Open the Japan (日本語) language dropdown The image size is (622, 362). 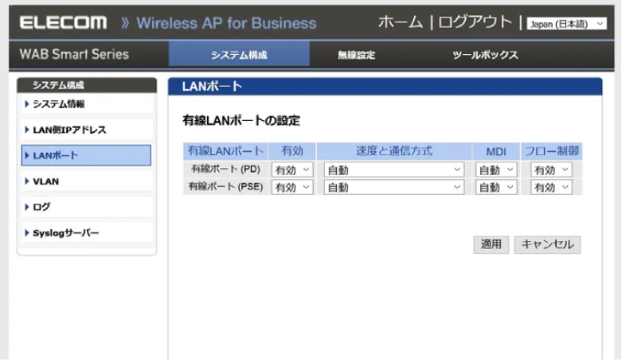[566, 24]
